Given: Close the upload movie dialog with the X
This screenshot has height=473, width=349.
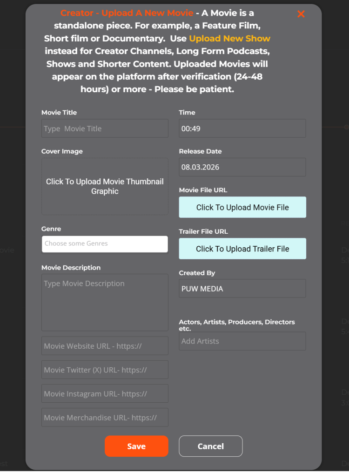Looking at the screenshot, I should point(301,14).
